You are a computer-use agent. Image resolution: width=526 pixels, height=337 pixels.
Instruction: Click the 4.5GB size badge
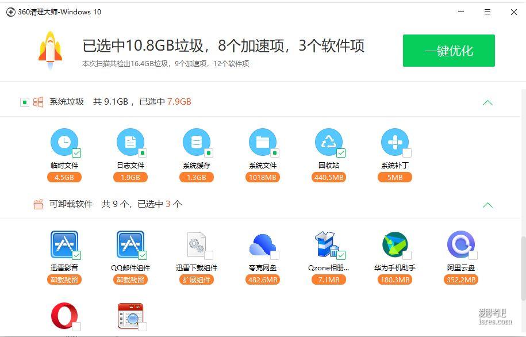point(64,177)
